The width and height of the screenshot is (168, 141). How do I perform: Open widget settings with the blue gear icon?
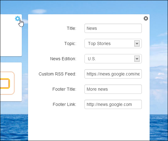(17, 19)
